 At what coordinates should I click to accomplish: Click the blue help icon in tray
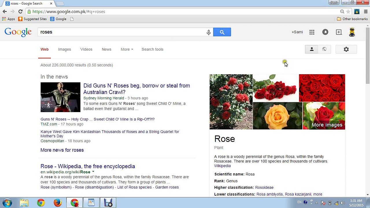[306, 203]
